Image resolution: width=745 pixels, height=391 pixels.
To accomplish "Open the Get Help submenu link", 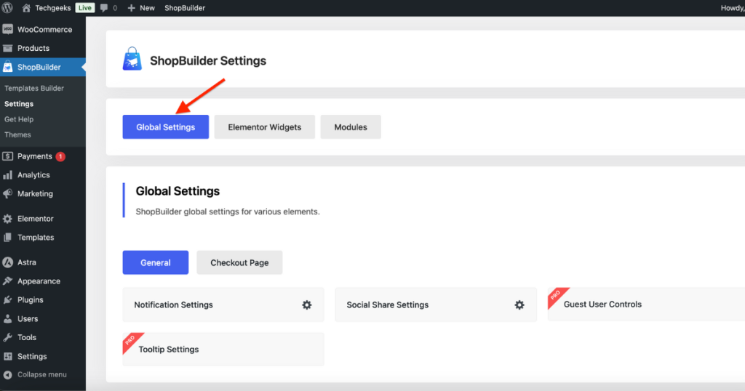I will [x=19, y=120].
